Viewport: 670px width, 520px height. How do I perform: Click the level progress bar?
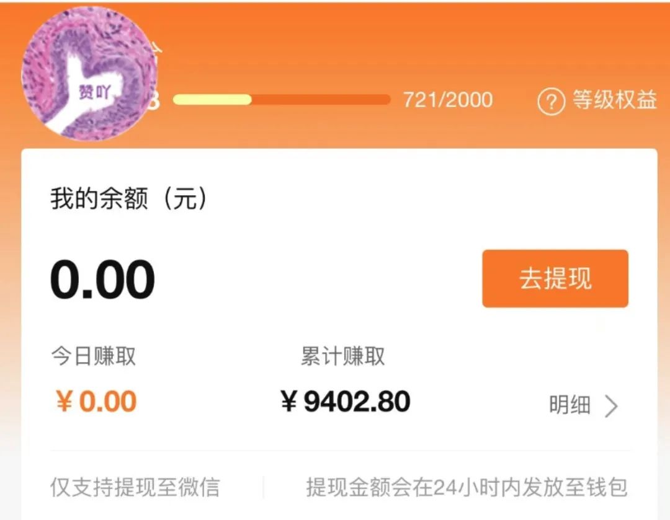tap(282, 100)
